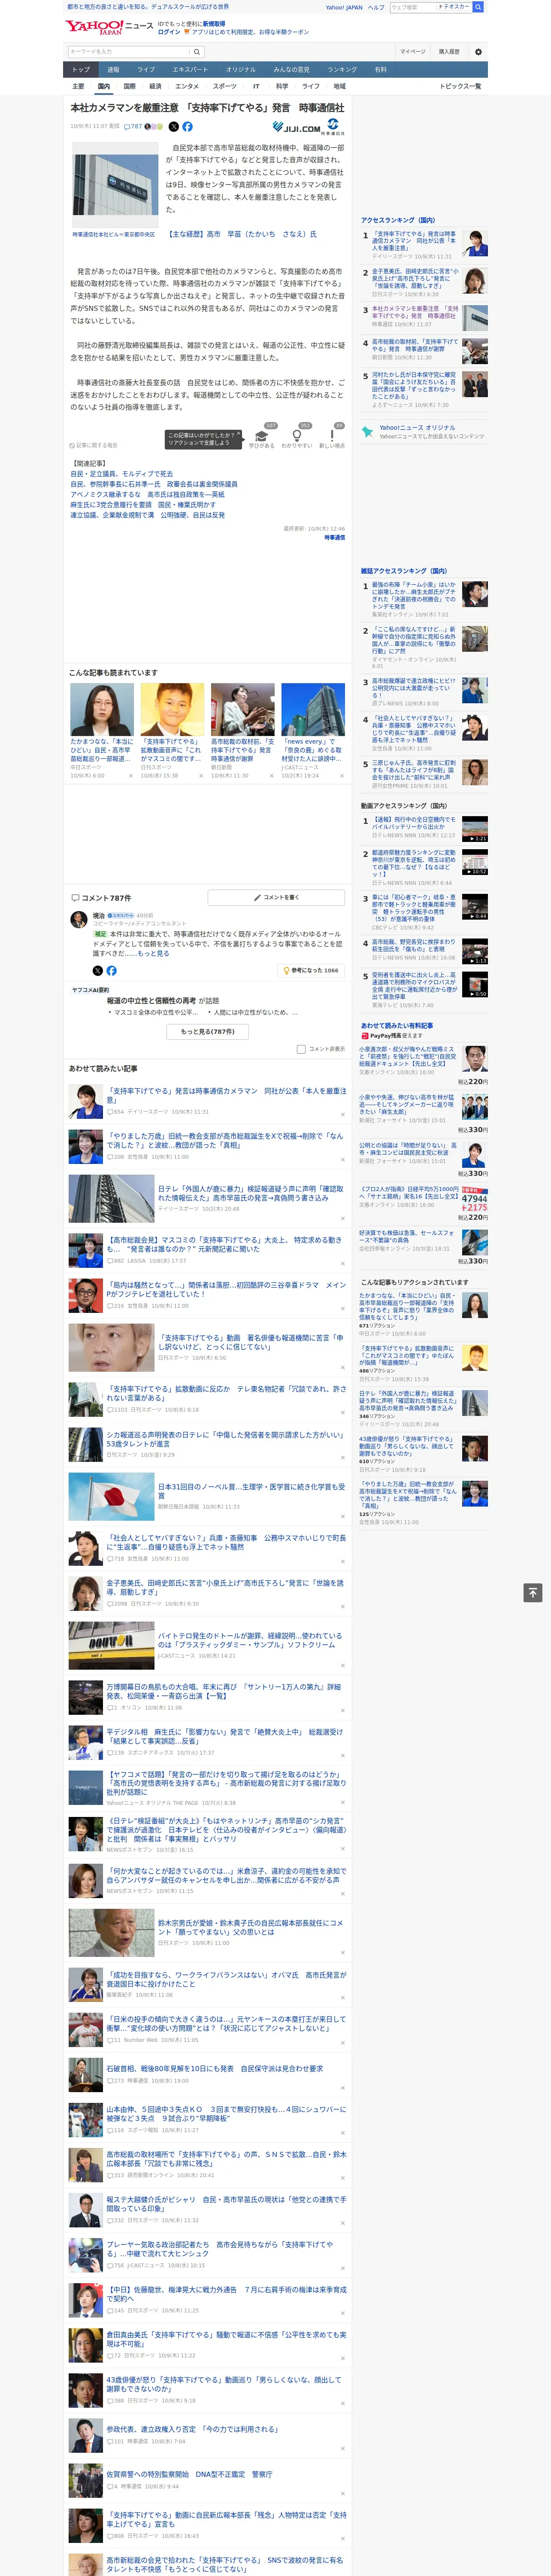Click the keyword search magnifier button
The height and width of the screenshot is (2576, 551).
[197, 51]
